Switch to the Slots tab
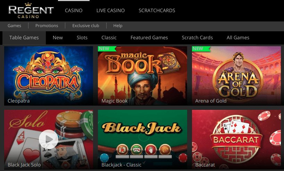 pos(82,38)
